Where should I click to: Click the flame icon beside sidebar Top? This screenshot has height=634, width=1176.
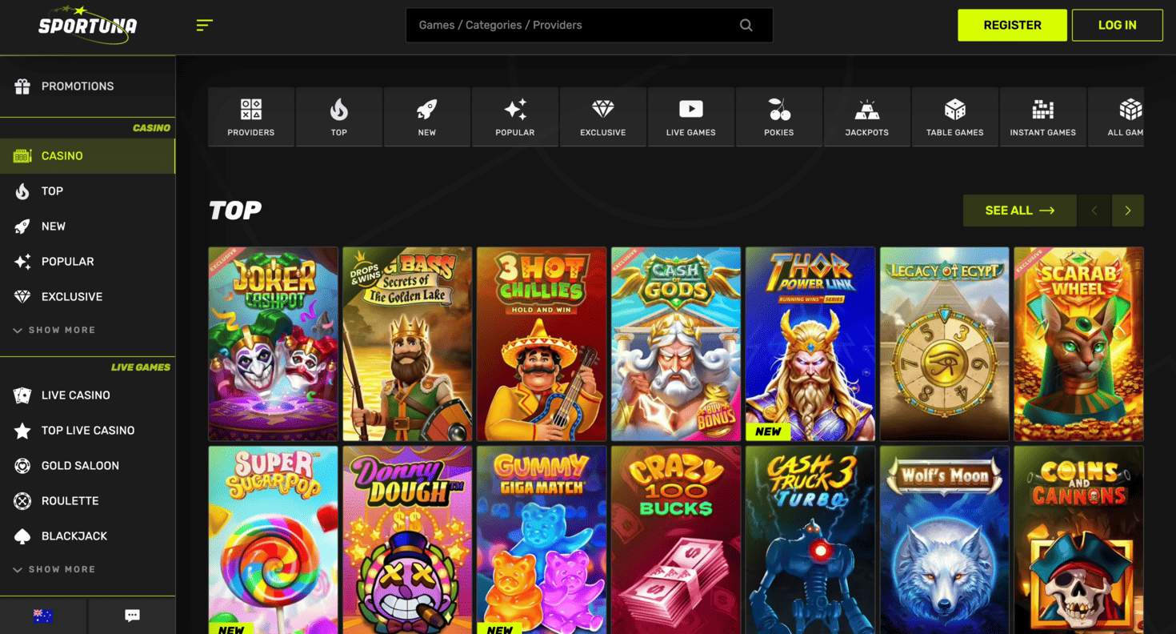point(22,191)
